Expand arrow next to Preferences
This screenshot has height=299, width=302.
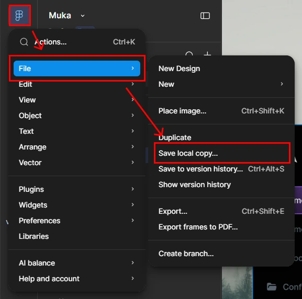133,220
